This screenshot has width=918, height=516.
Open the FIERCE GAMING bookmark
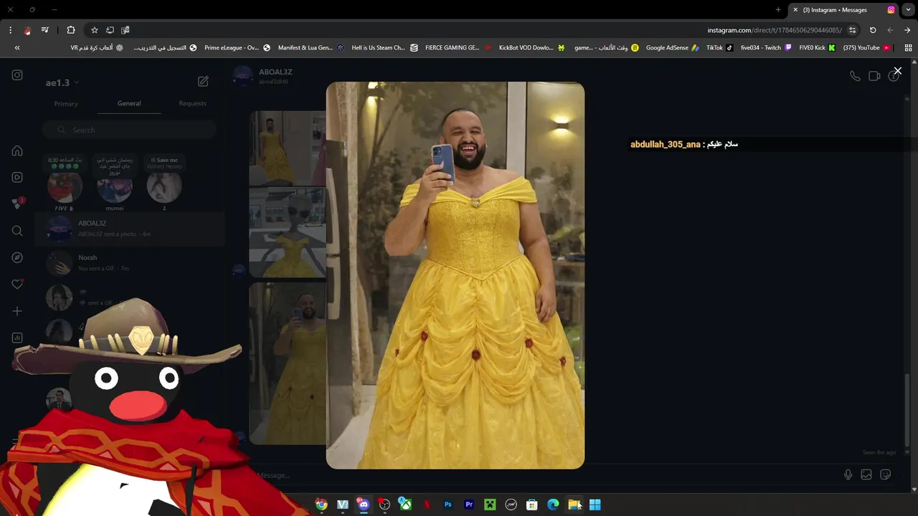tap(457, 48)
